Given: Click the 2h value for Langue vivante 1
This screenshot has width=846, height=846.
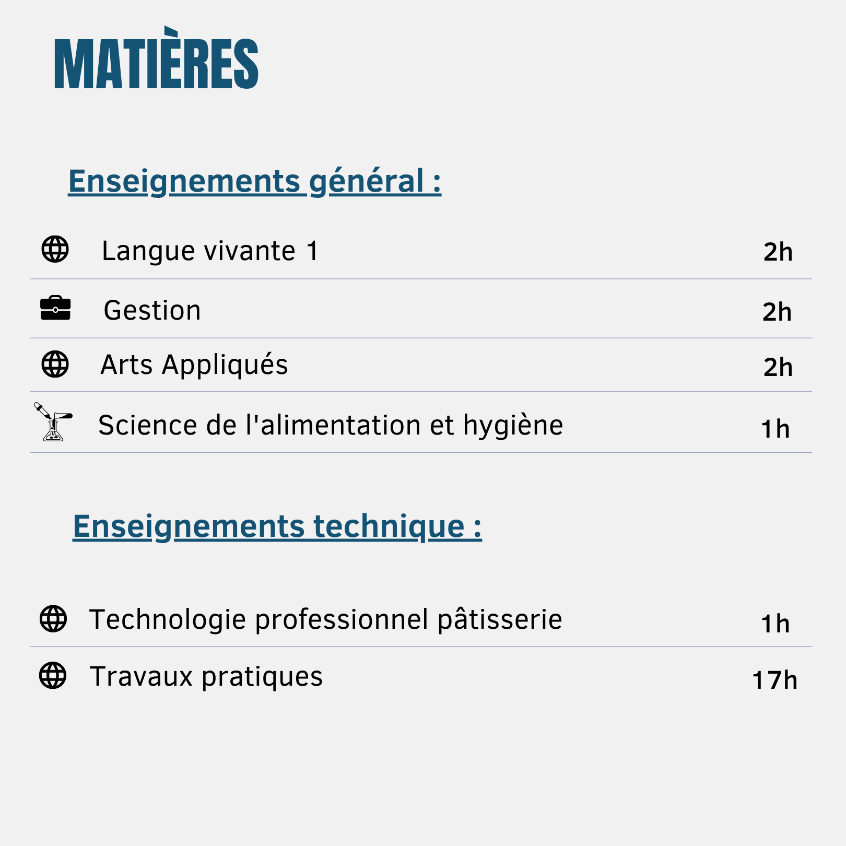Looking at the screenshot, I should coord(778,252).
